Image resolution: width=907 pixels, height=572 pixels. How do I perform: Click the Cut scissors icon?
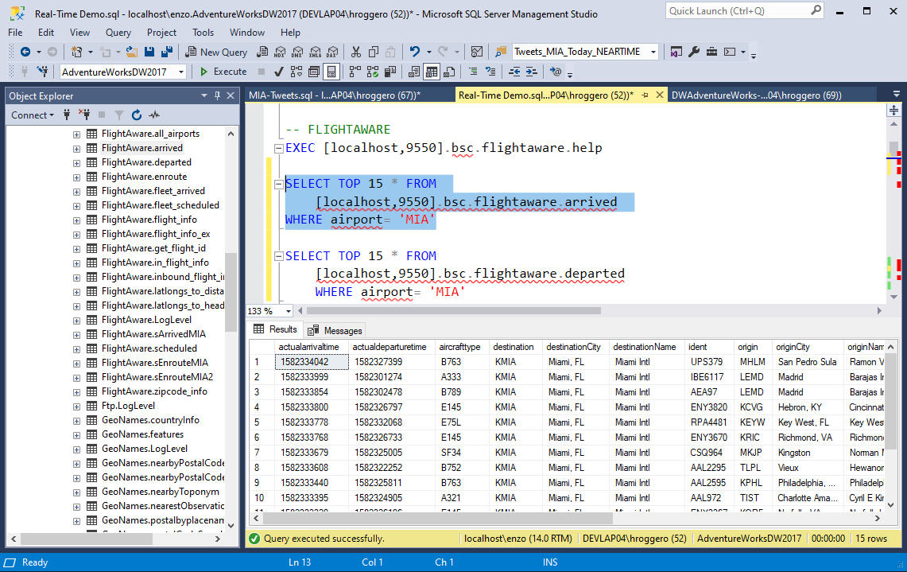click(356, 52)
